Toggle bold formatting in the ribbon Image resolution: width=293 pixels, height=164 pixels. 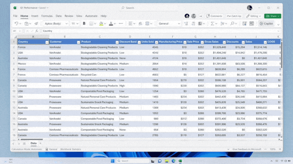click(x=84, y=23)
